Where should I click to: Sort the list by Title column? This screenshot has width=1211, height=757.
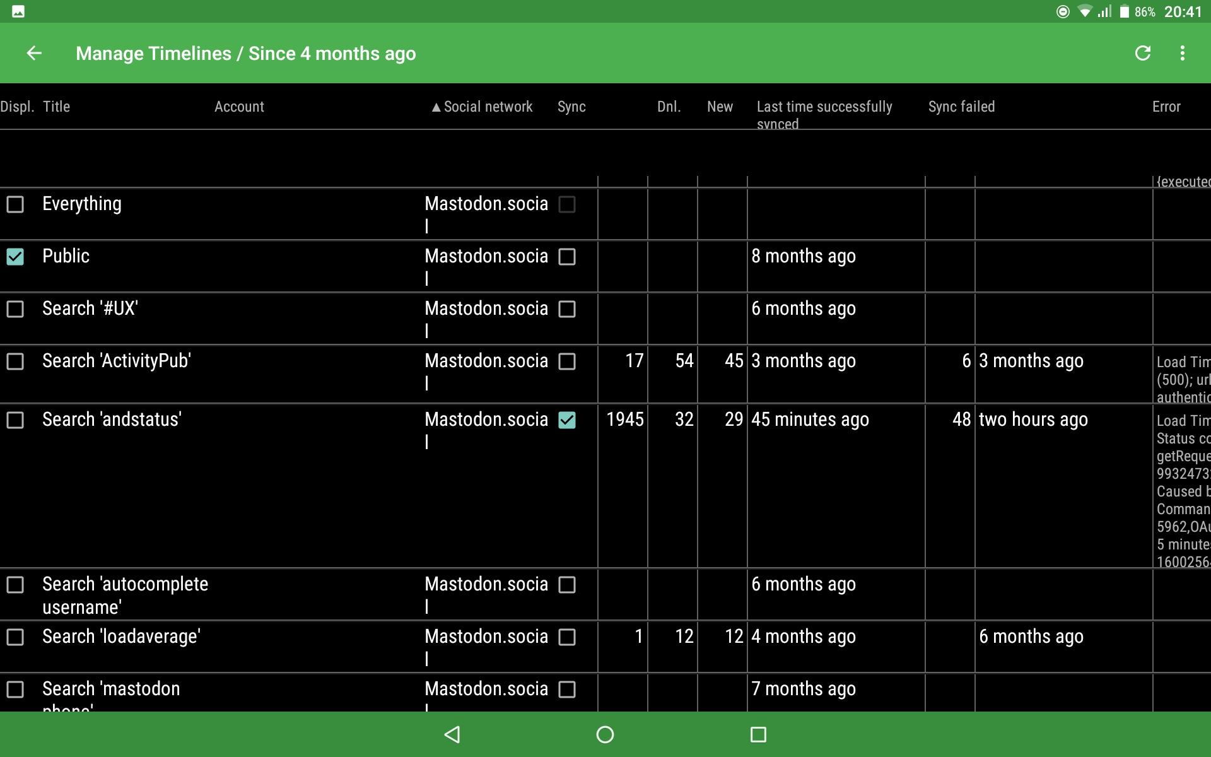tap(56, 107)
